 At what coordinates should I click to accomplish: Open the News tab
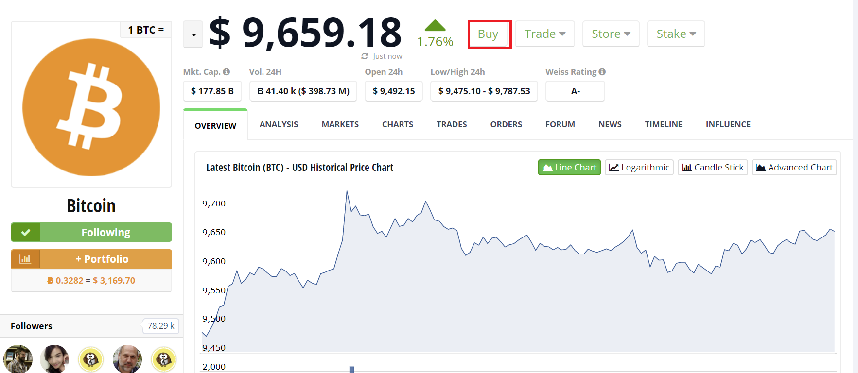click(610, 124)
